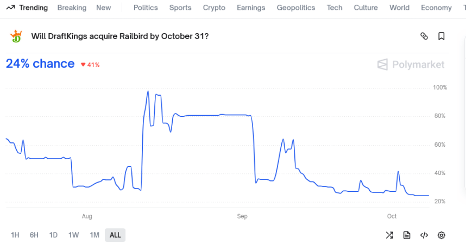
Task: Select the 1M time range
Action: (x=95, y=235)
